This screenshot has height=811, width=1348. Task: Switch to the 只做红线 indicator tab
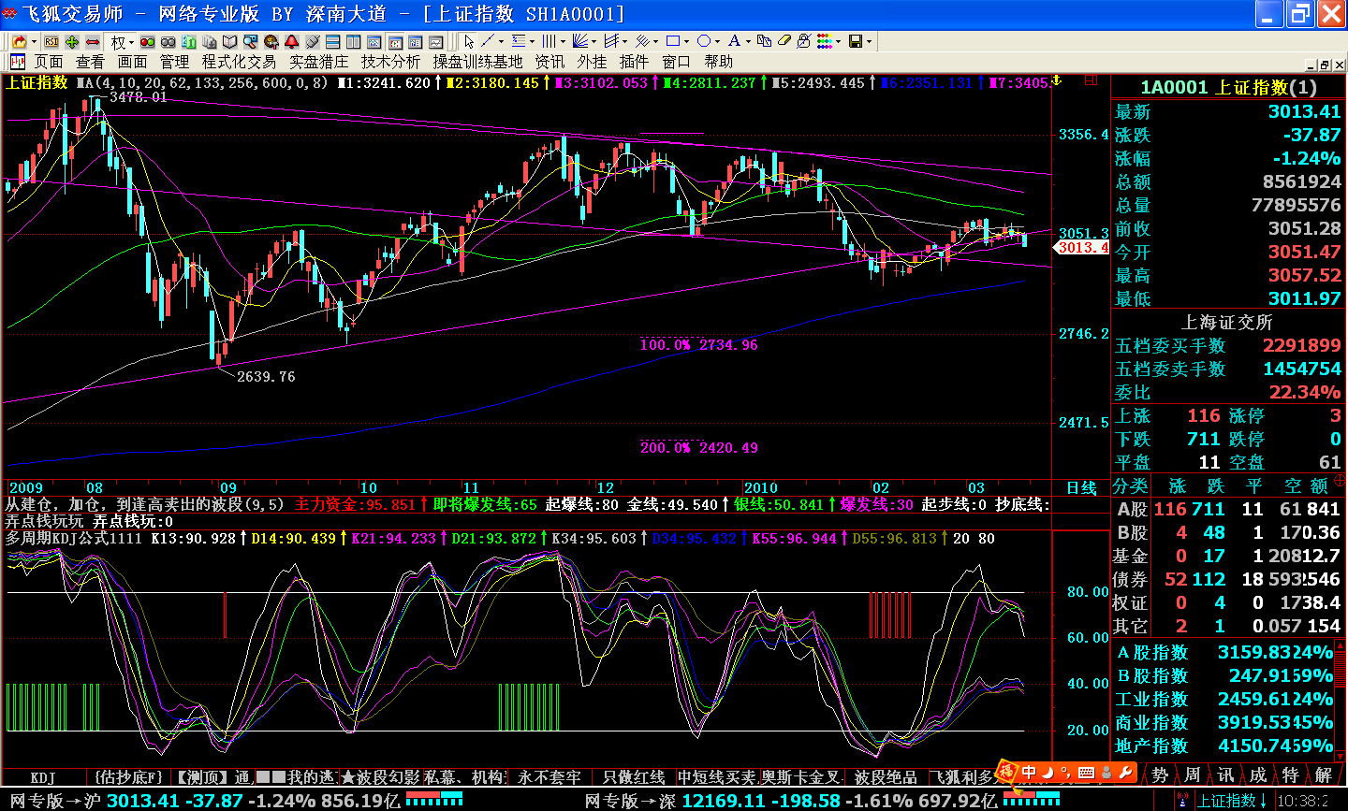click(634, 776)
